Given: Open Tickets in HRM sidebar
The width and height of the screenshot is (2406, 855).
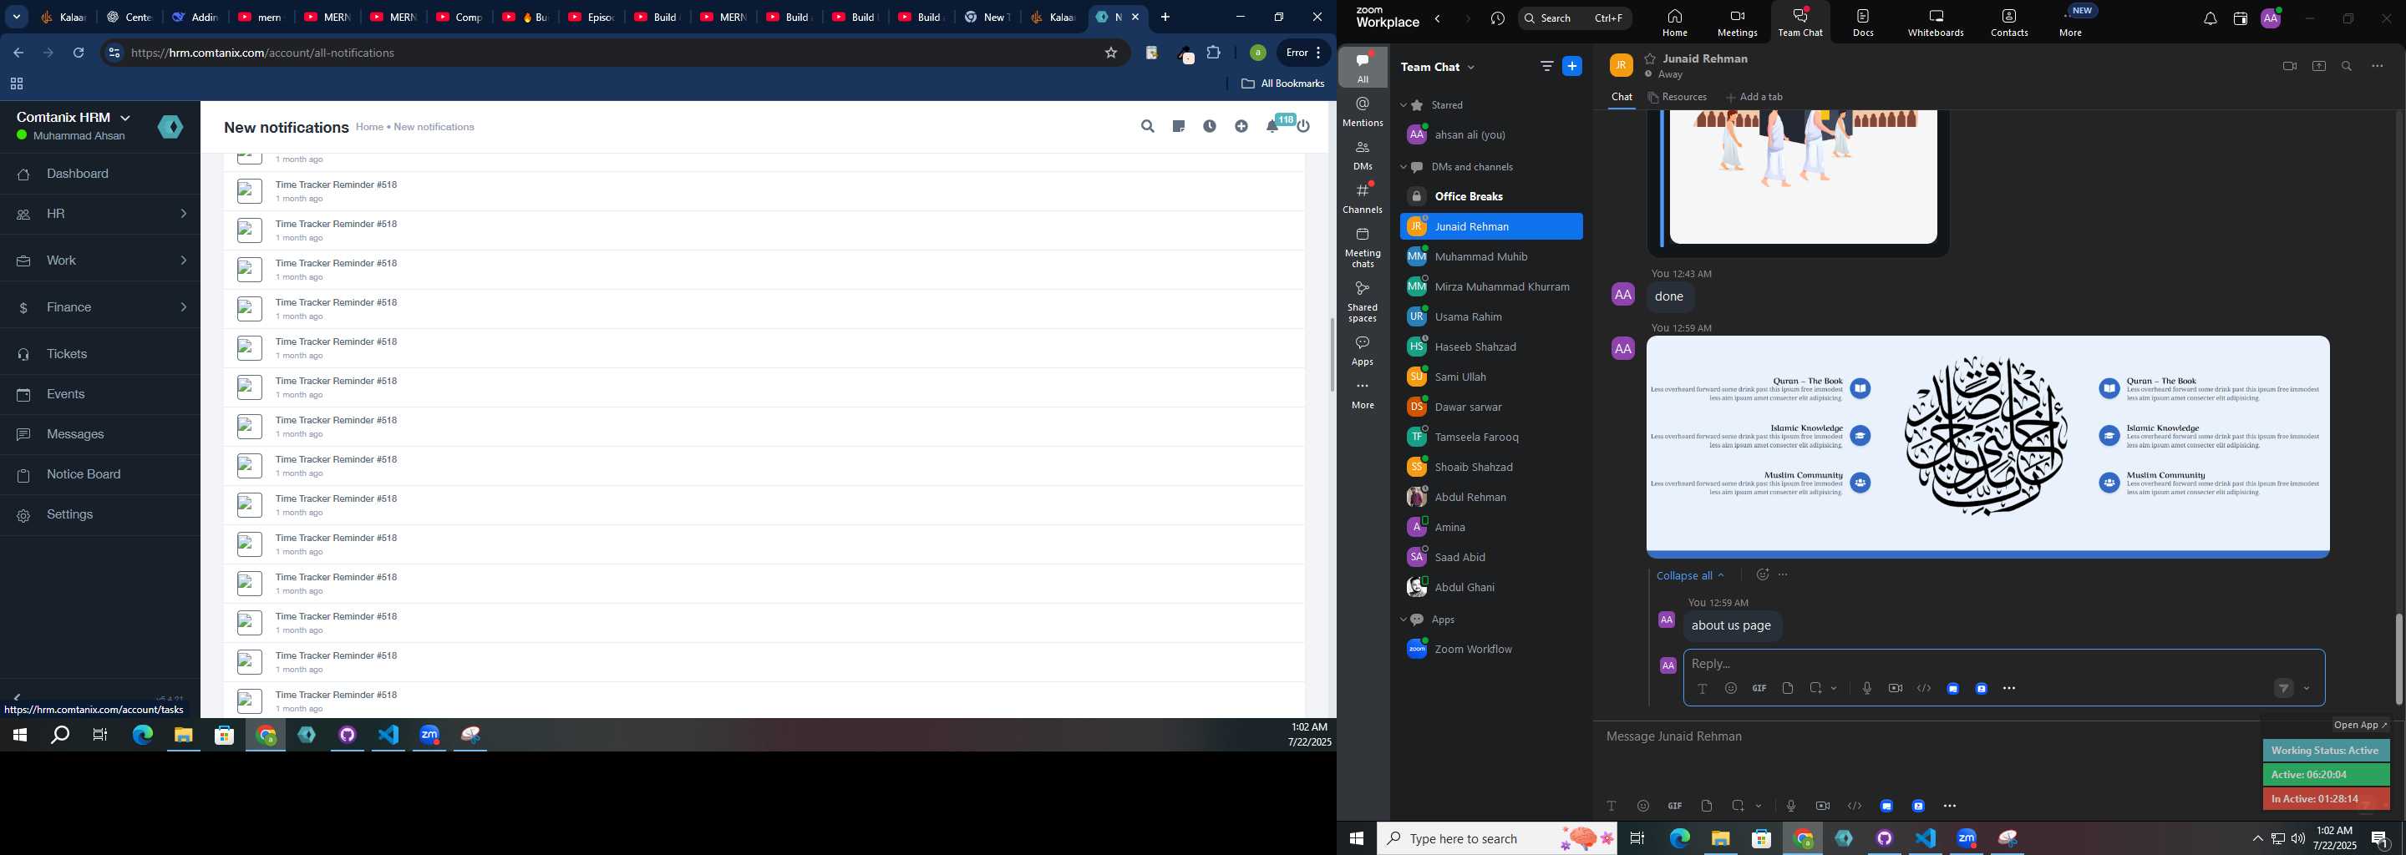Looking at the screenshot, I should (101, 355).
